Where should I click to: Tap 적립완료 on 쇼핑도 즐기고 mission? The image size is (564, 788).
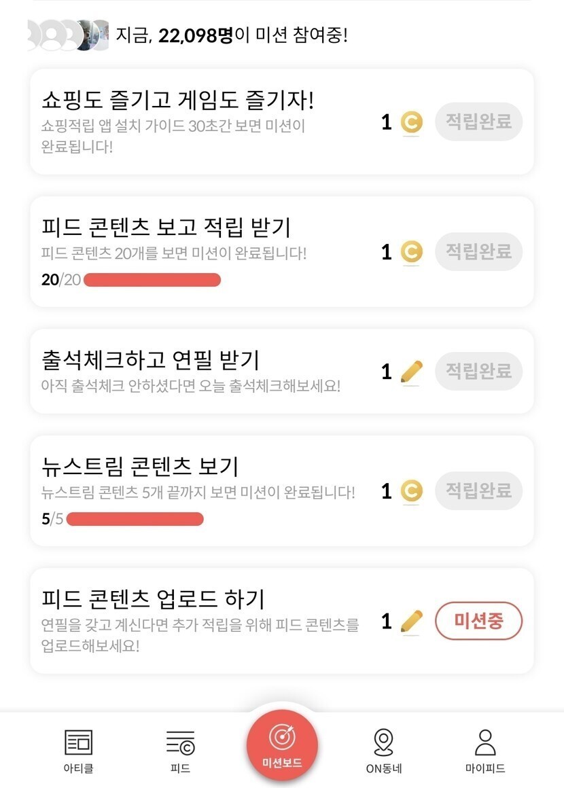(478, 122)
